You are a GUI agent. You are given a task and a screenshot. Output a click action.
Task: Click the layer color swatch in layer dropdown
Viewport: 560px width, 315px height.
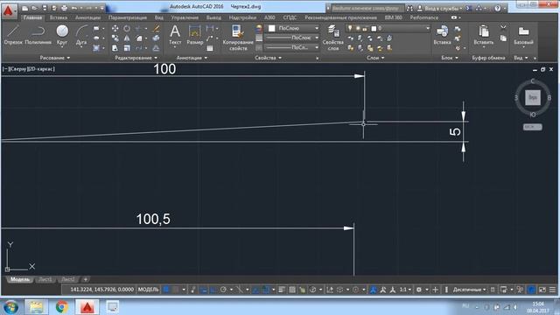(x=374, y=28)
